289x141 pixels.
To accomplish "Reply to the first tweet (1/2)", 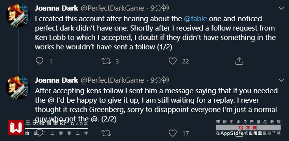I will click(39, 61).
